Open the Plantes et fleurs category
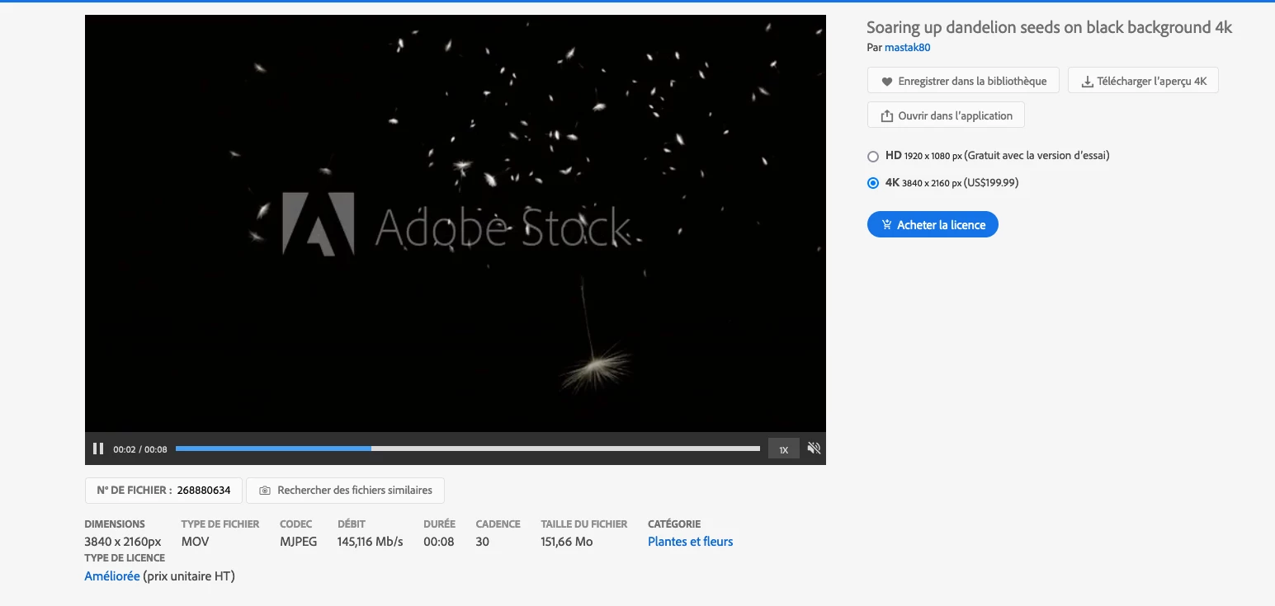This screenshot has height=606, width=1275. 691,542
